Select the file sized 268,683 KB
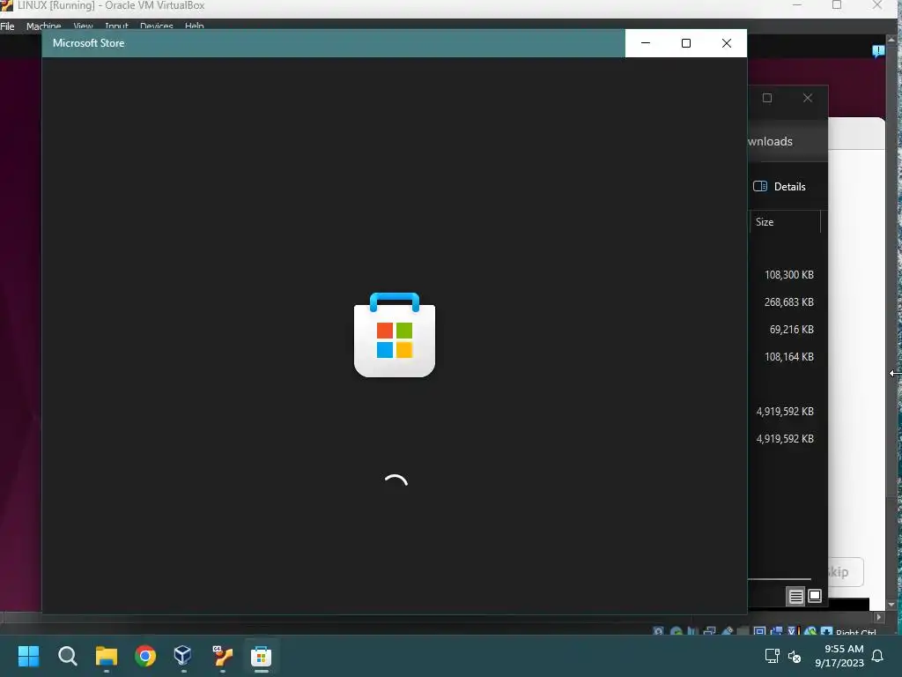Image resolution: width=902 pixels, height=677 pixels. coord(787,301)
